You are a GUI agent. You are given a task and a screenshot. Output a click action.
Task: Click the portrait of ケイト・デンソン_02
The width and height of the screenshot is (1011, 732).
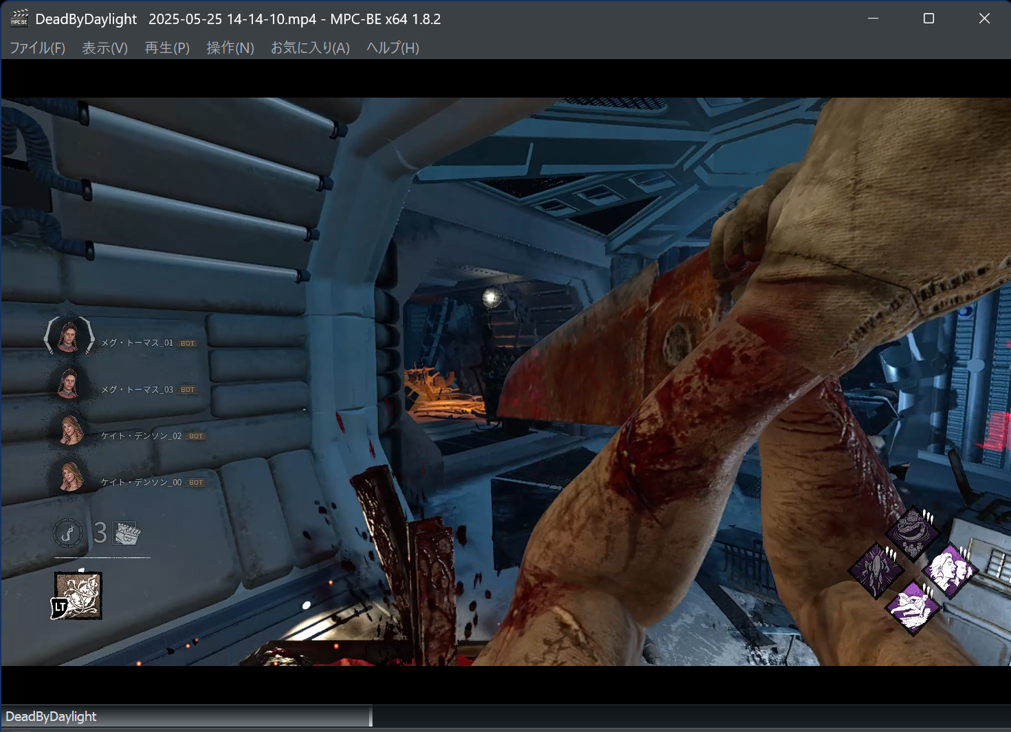coord(71,430)
